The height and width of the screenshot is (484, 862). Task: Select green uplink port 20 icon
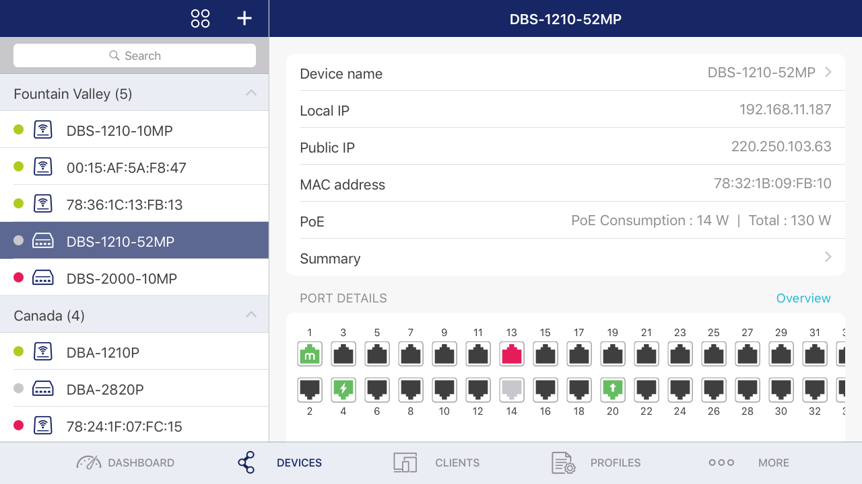click(612, 388)
